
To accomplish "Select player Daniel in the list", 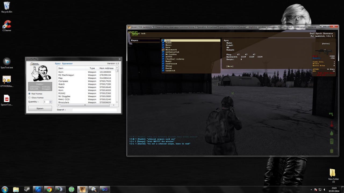I will point(191,68).
